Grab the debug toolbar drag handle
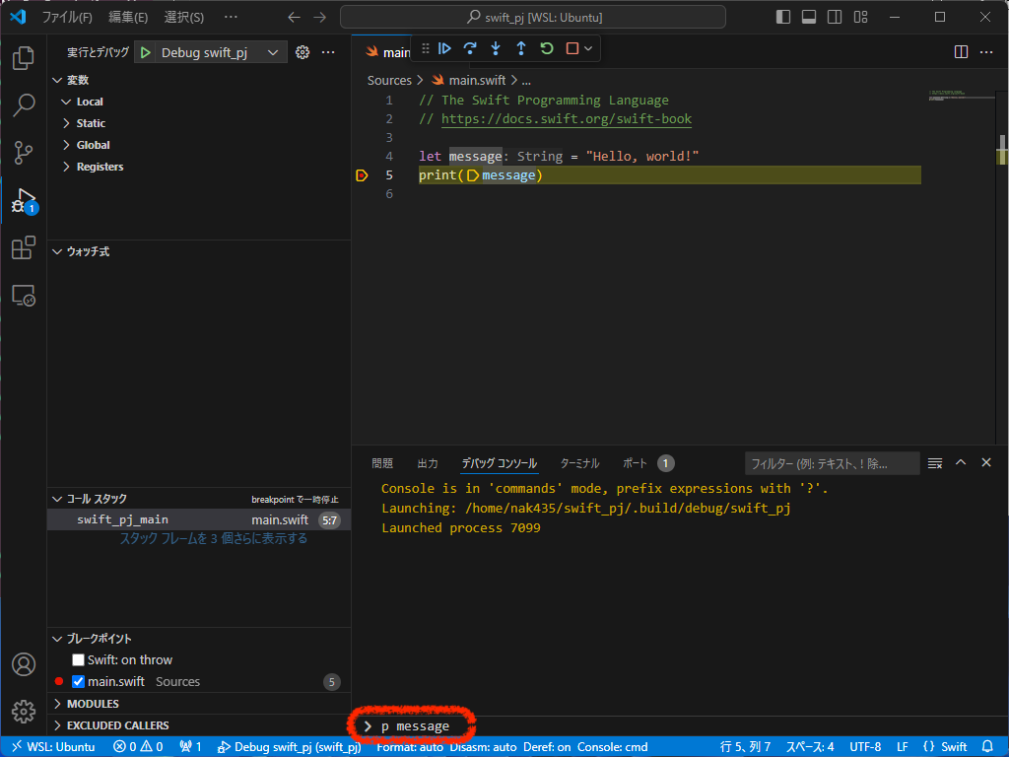 [425, 49]
